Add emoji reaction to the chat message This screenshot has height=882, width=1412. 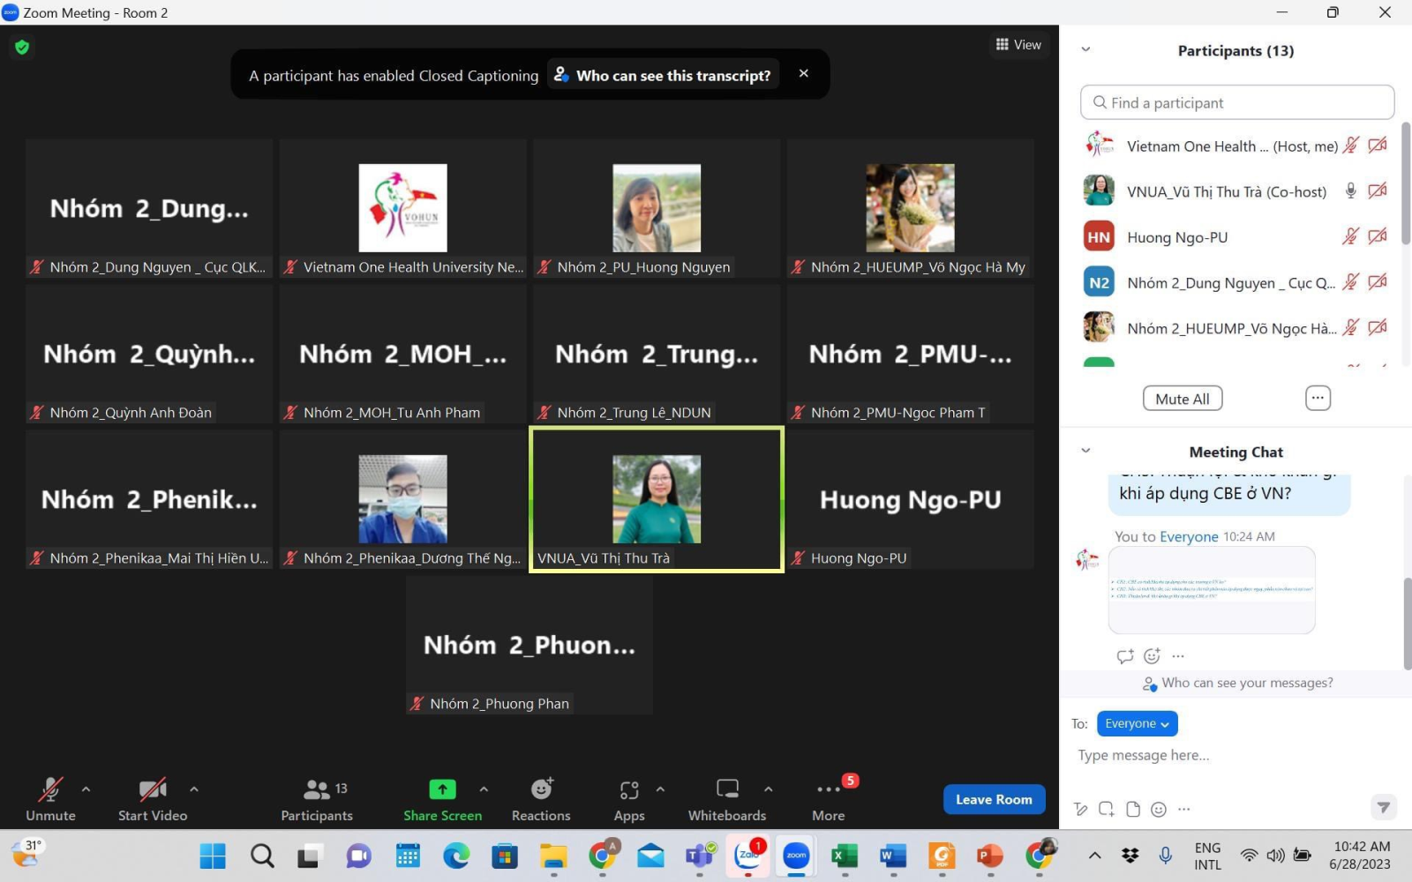(x=1152, y=656)
